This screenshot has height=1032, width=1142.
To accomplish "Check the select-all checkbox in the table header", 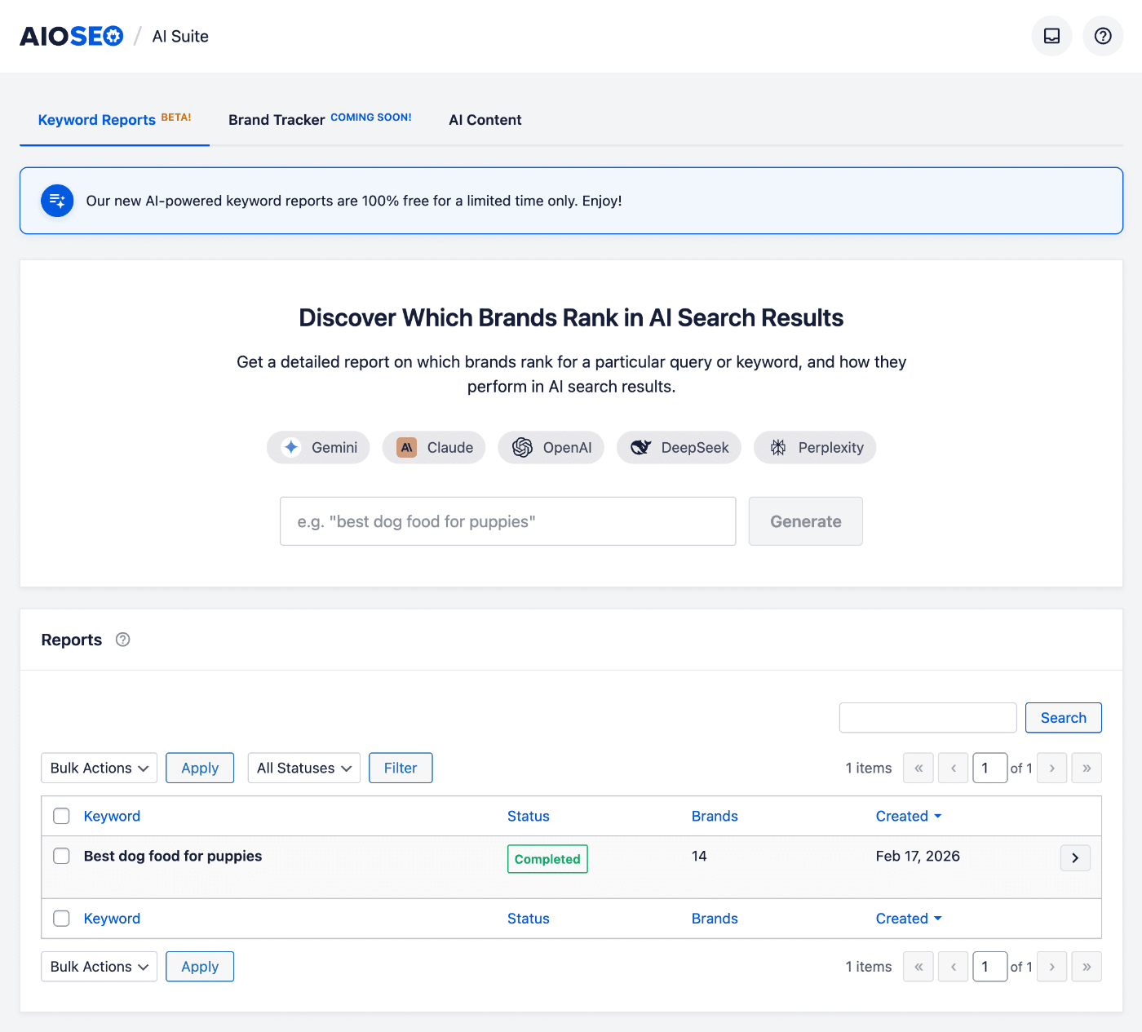I will (x=61, y=816).
